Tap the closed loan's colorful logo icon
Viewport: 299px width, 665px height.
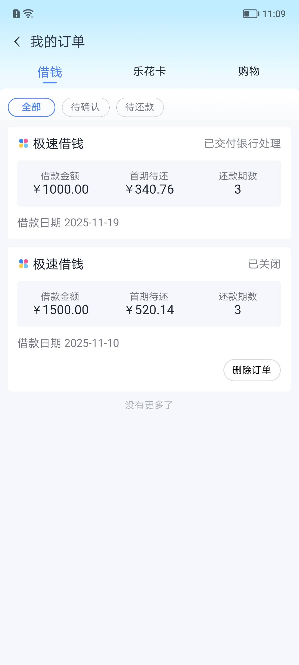click(x=24, y=264)
